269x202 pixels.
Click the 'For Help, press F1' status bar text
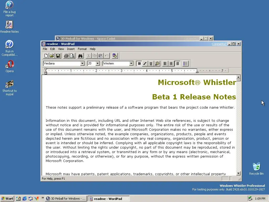point(53,179)
